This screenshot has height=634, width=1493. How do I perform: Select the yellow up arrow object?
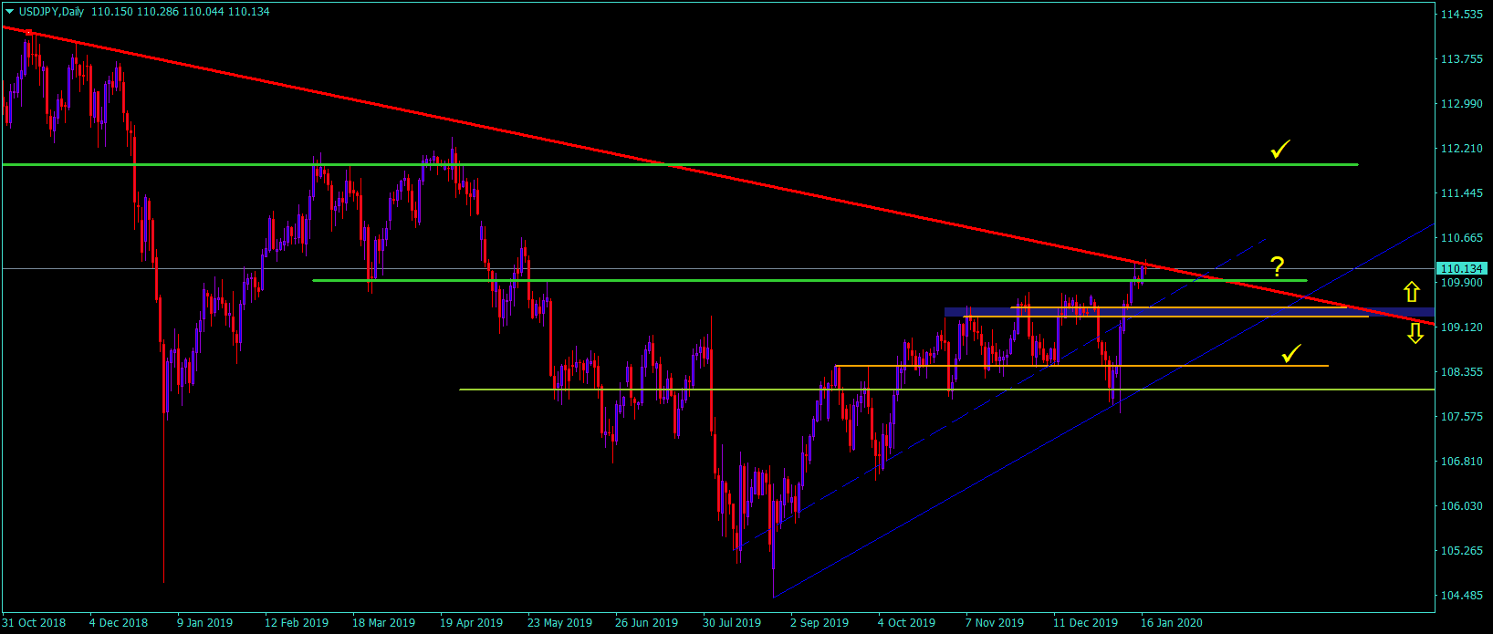pyautogui.click(x=1412, y=292)
